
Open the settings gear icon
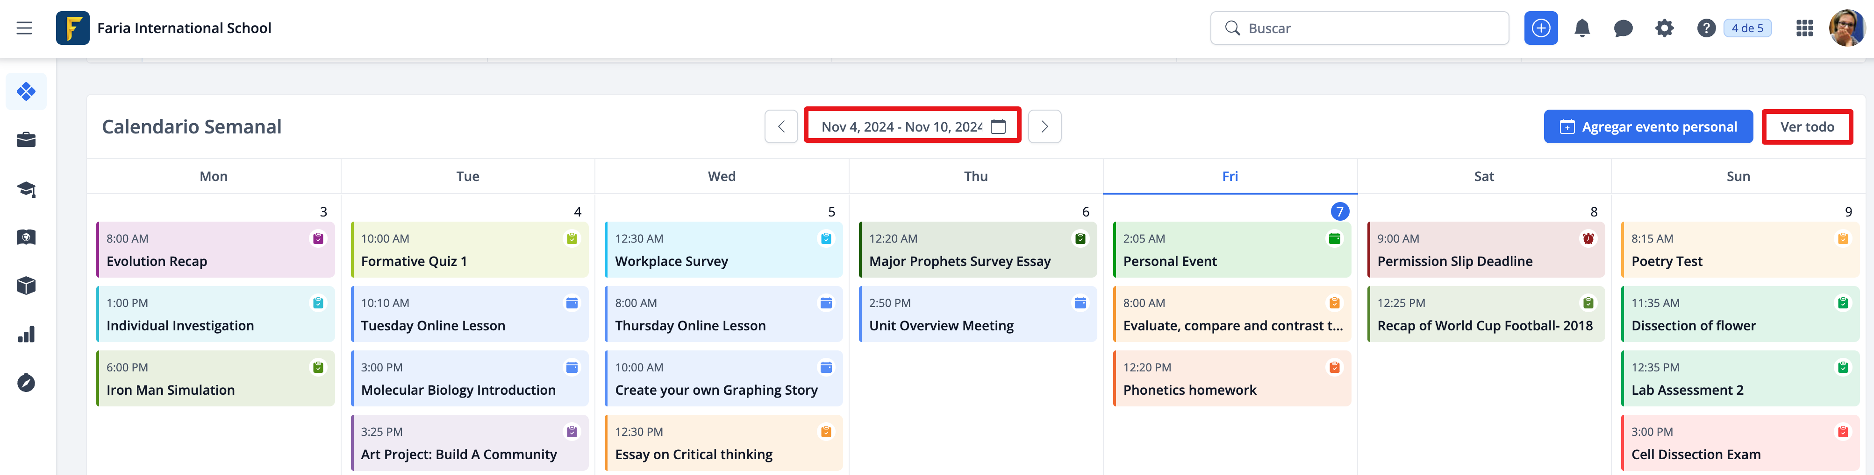[x=1664, y=28]
